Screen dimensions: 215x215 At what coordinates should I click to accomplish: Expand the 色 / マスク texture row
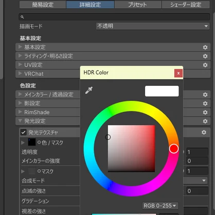[23, 142]
